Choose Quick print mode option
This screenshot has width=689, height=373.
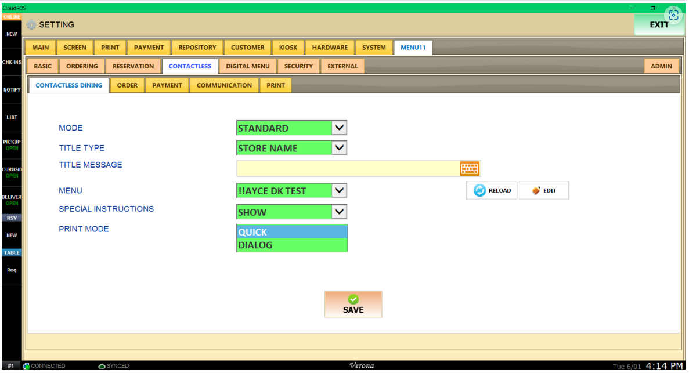[292, 232]
